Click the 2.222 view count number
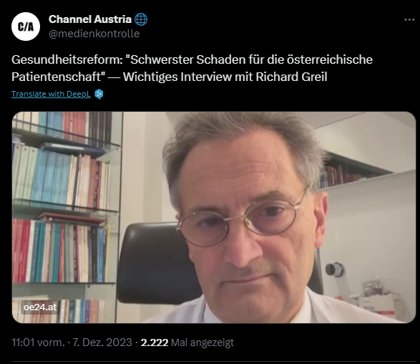This screenshot has width=420, height=364. pyautogui.click(x=155, y=343)
